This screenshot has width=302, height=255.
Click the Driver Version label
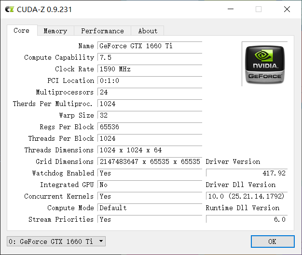(233, 161)
